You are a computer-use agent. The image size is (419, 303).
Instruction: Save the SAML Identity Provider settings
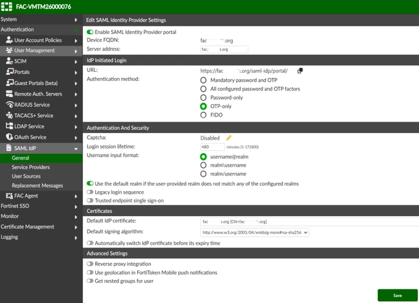[397, 295]
